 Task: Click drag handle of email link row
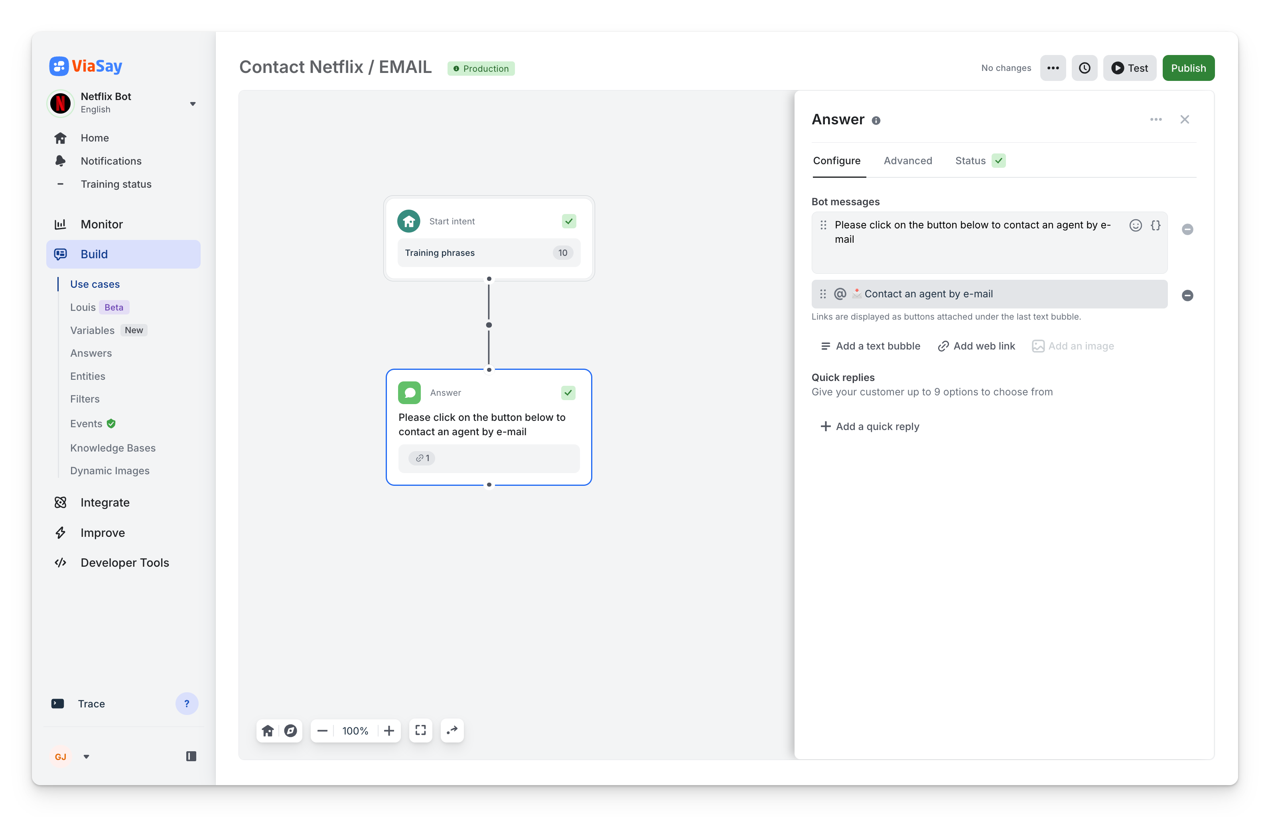823,294
